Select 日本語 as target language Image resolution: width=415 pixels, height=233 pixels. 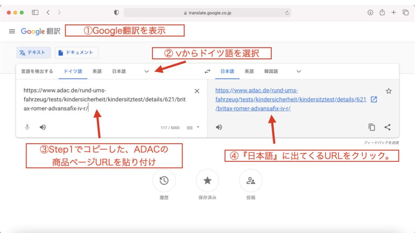click(x=227, y=71)
